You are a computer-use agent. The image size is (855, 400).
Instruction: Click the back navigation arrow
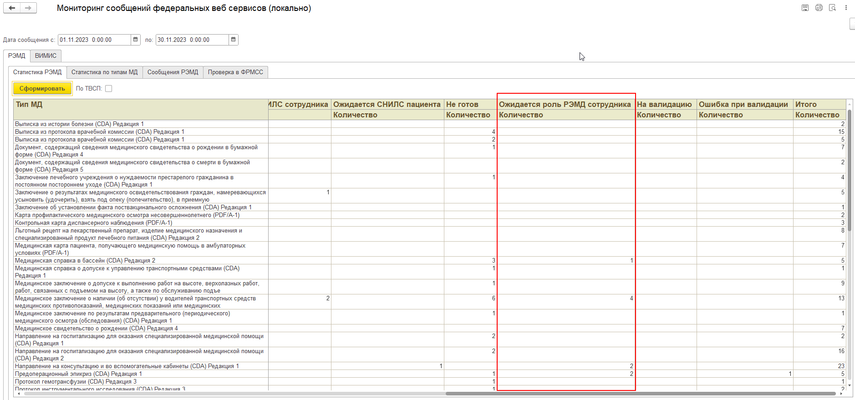pyautogui.click(x=12, y=8)
